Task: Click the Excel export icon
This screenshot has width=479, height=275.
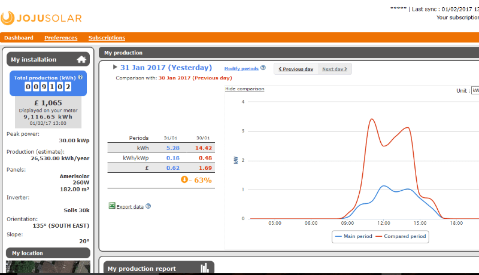Action: [x=111, y=206]
